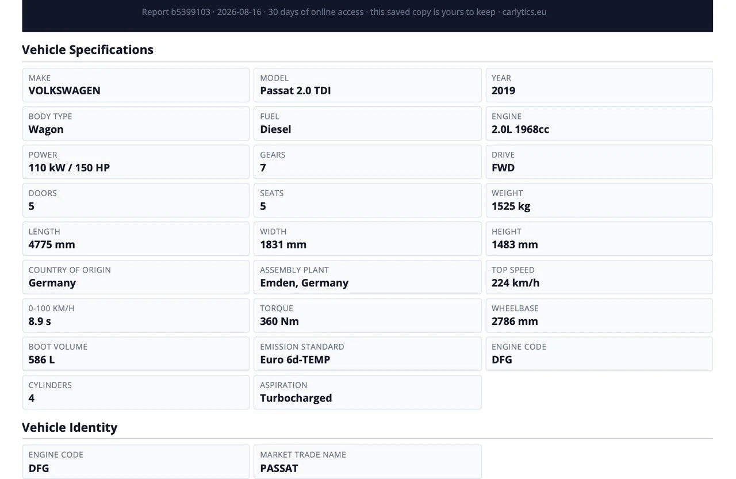Select the 0-100 km/h value "8.9 s"
Viewport: 736px width, 479px height.
tap(40, 321)
